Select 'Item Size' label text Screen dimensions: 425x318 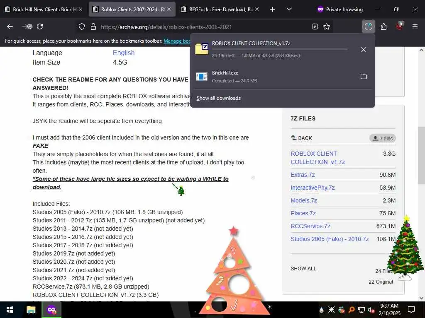pyautogui.click(x=46, y=62)
